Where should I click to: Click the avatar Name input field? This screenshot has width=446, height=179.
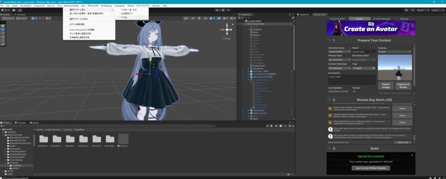coord(364,52)
